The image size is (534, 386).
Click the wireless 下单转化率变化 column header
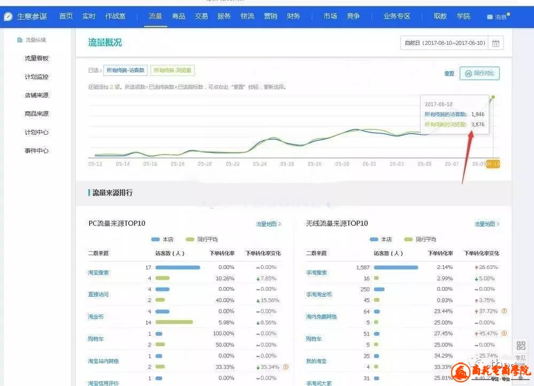[482, 253]
